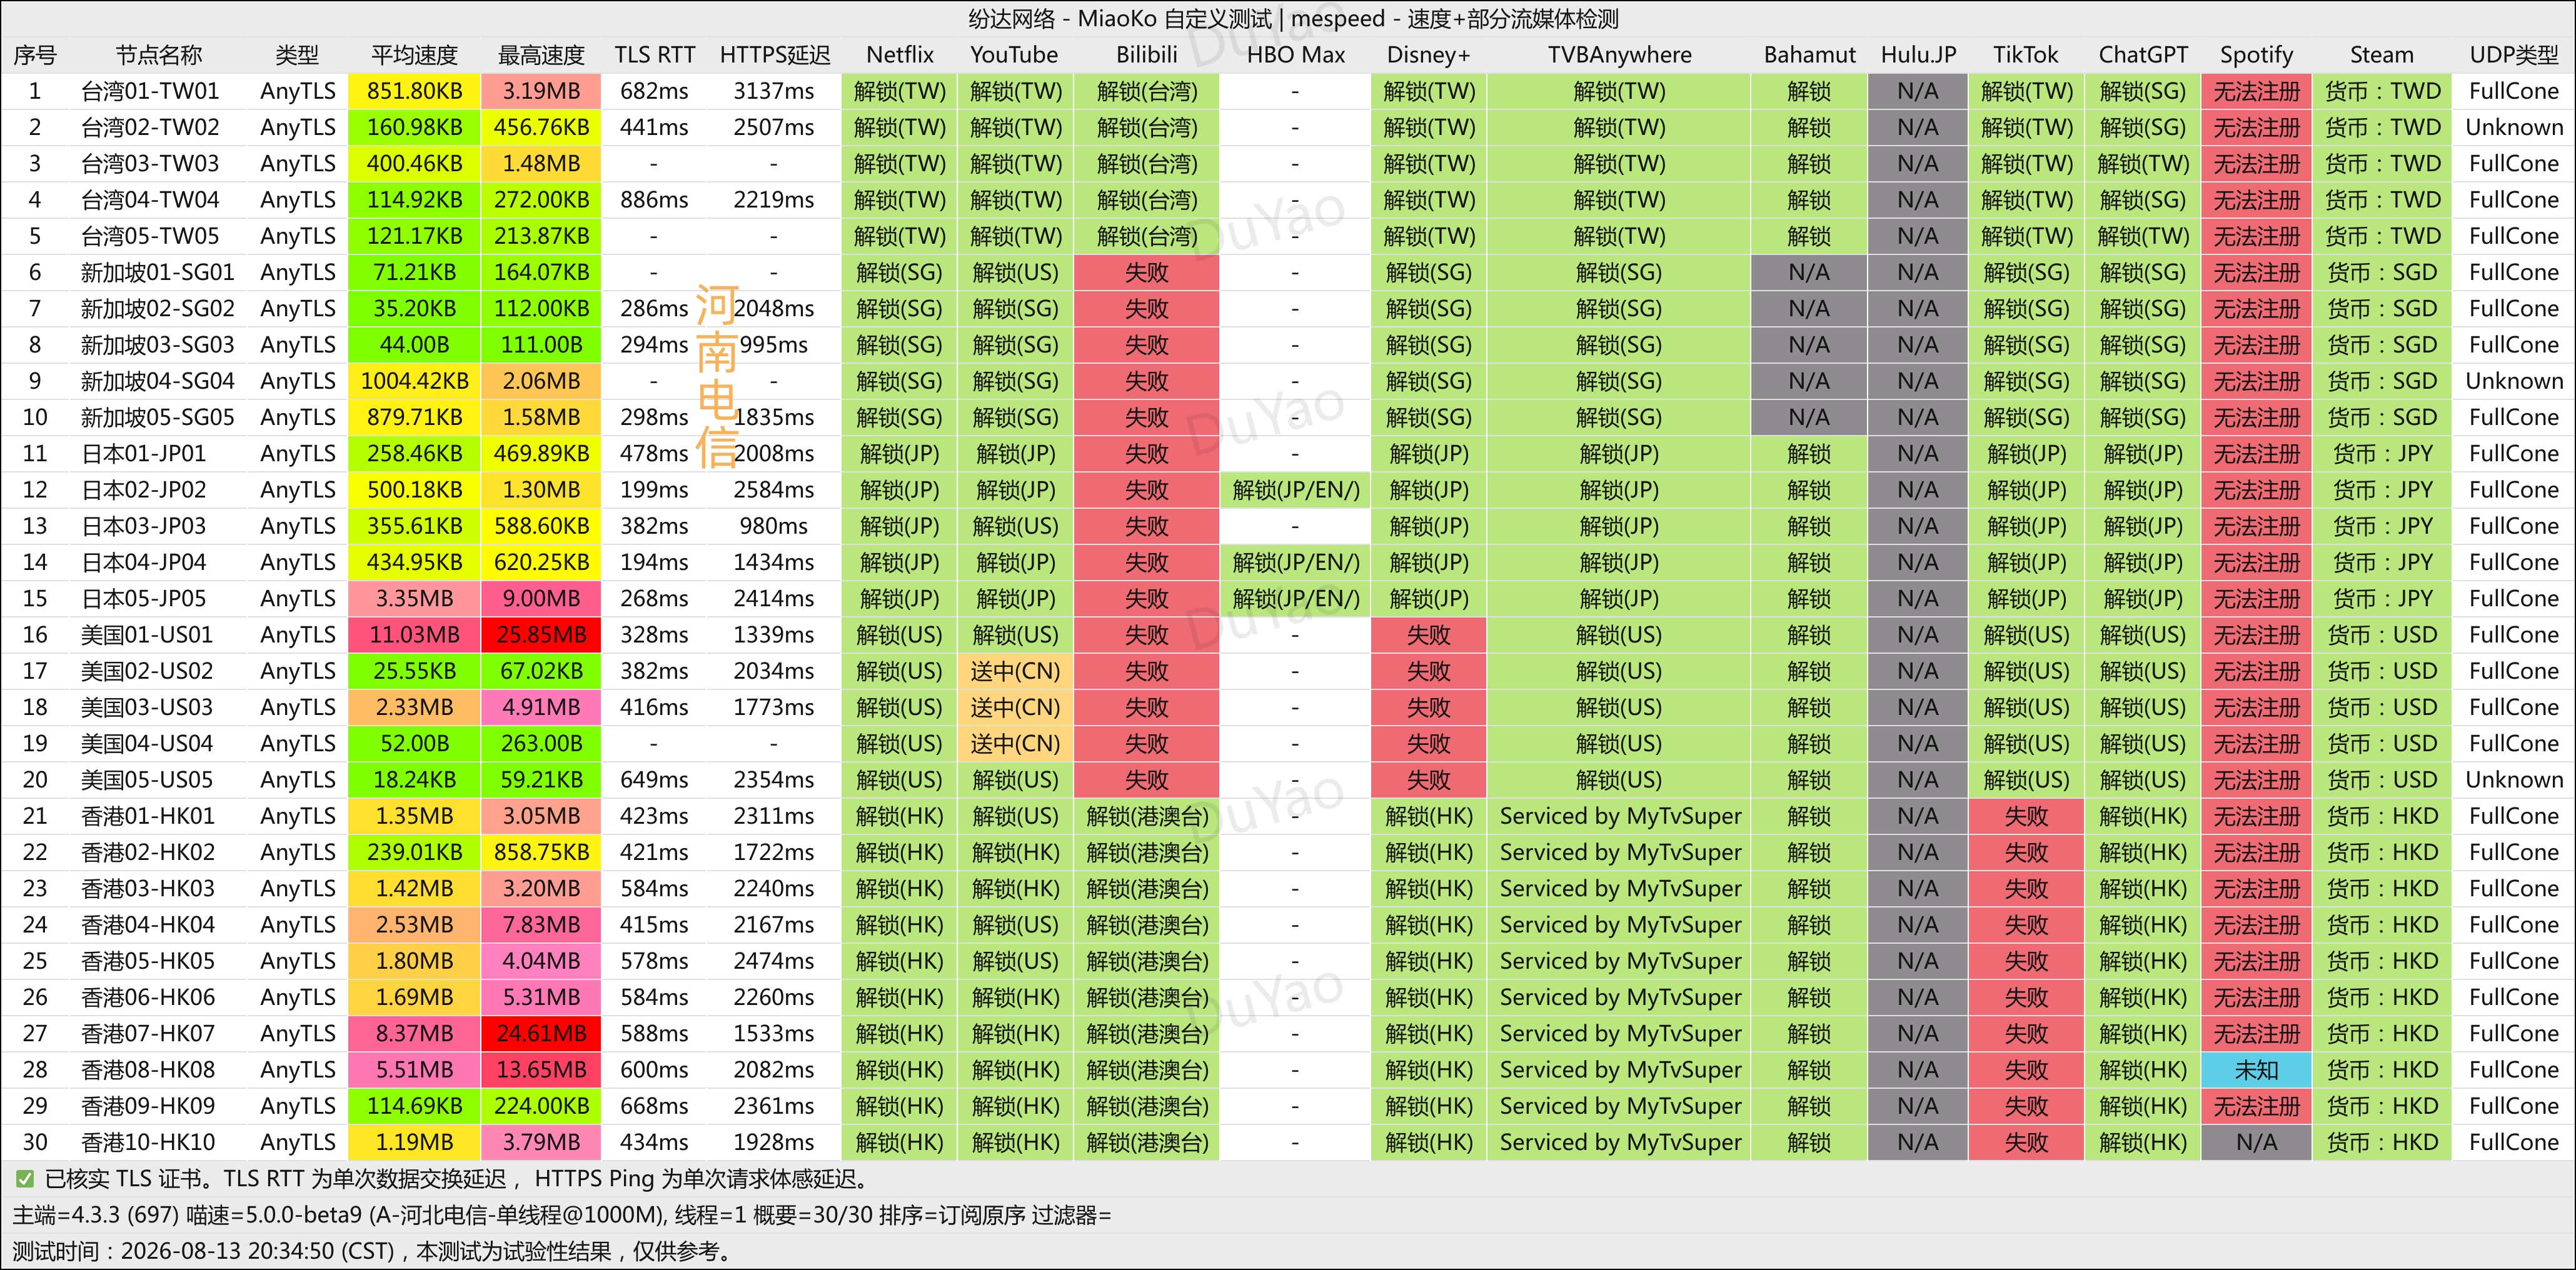Select the Netflix column header

point(900,55)
